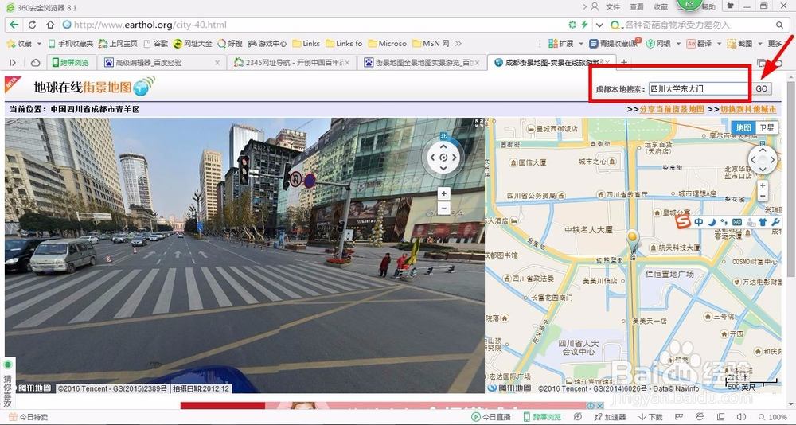Open 今日直播 in the status bar
This screenshot has width=796, height=425.
(x=491, y=417)
